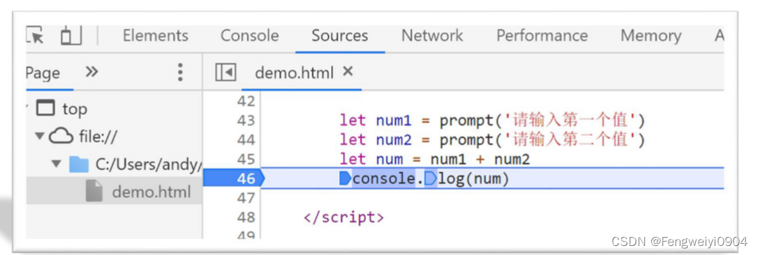The width and height of the screenshot is (758, 255).
Task: Switch to the Console tab
Action: click(249, 36)
